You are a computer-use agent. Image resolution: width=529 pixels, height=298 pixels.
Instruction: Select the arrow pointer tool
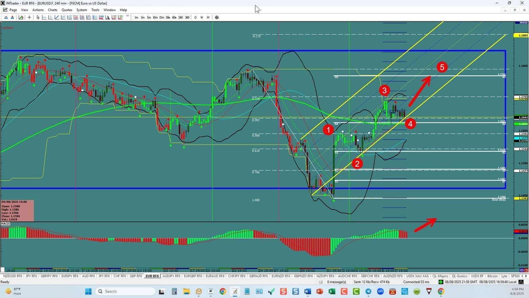click(x=38, y=17)
